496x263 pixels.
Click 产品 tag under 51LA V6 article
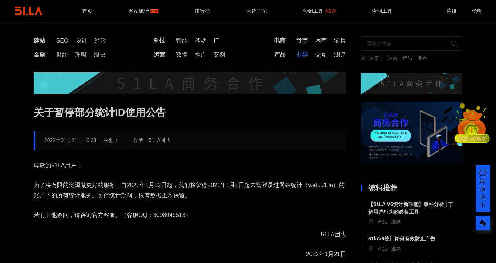(382, 222)
